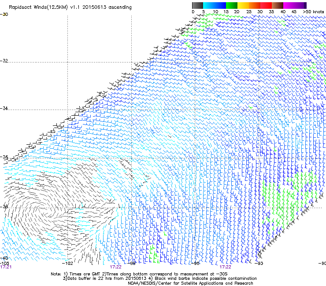Click the '-30' latitude label
This screenshot has width=326, height=286.
pyautogui.click(x=4, y=15)
